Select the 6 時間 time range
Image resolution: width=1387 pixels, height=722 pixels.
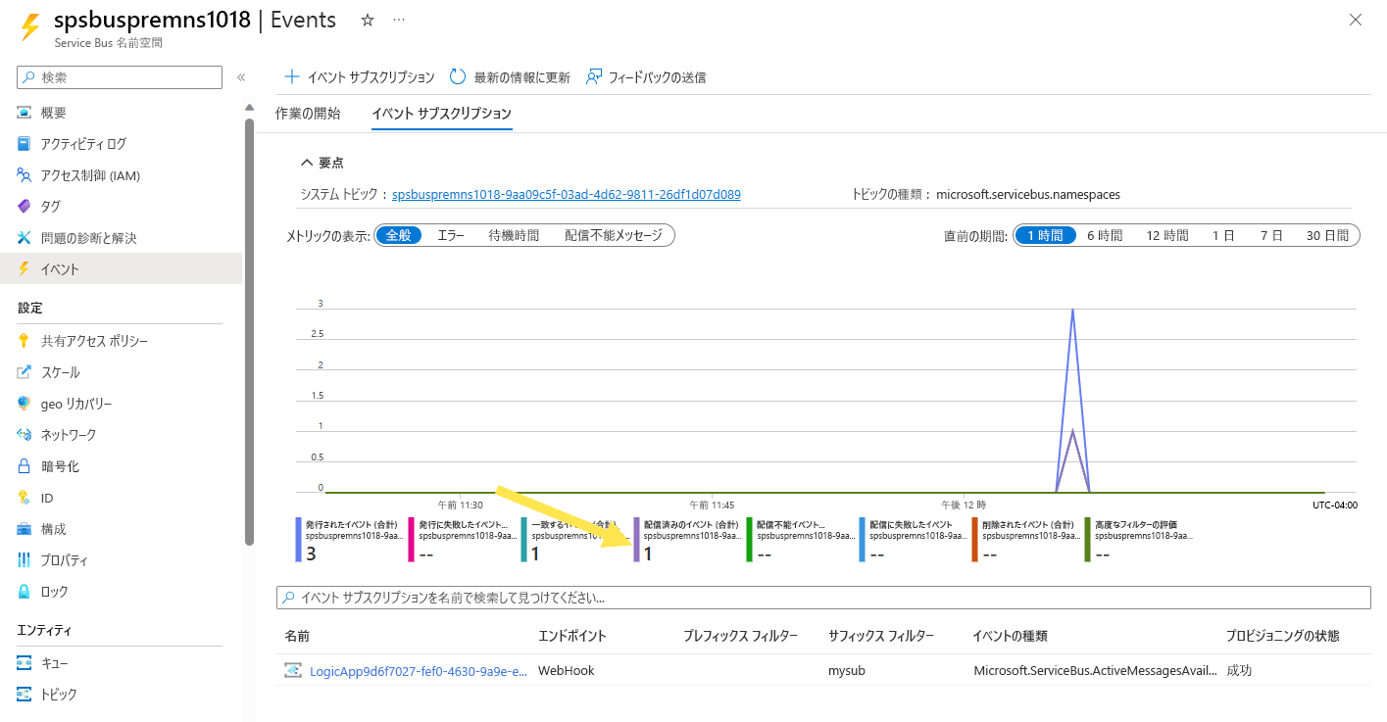(1105, 235)
